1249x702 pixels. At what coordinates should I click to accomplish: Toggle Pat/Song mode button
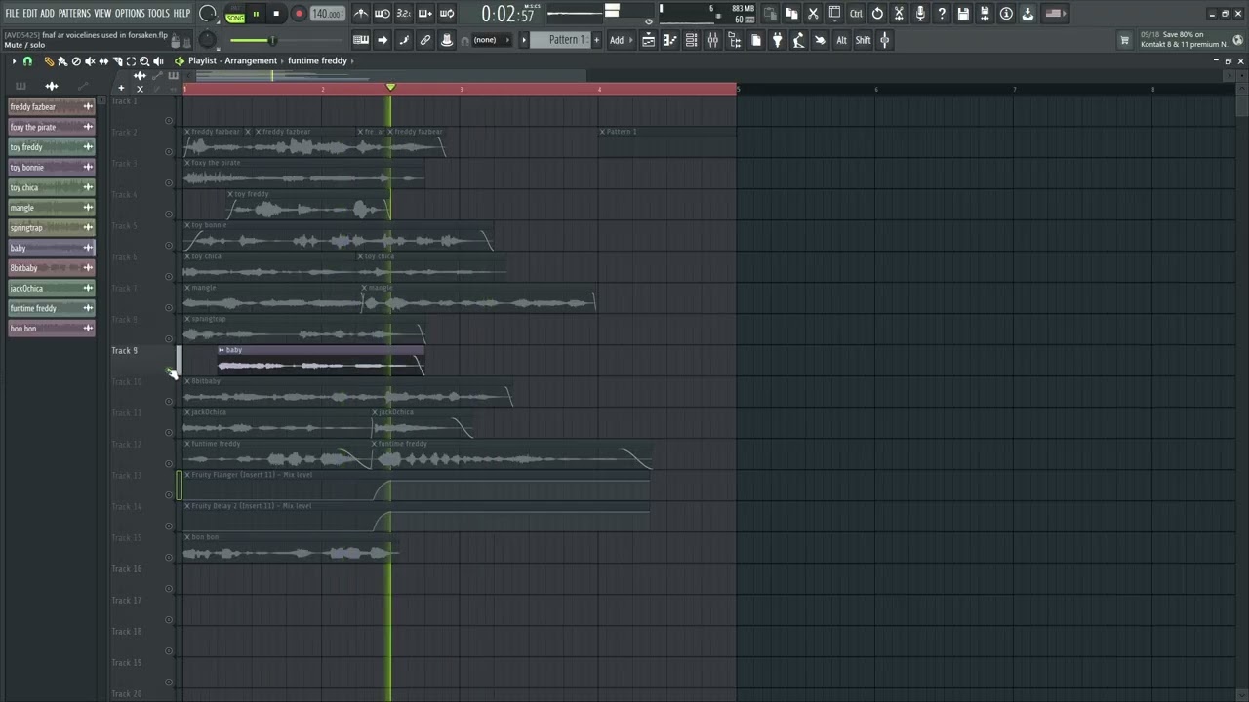tap(235, 15)
